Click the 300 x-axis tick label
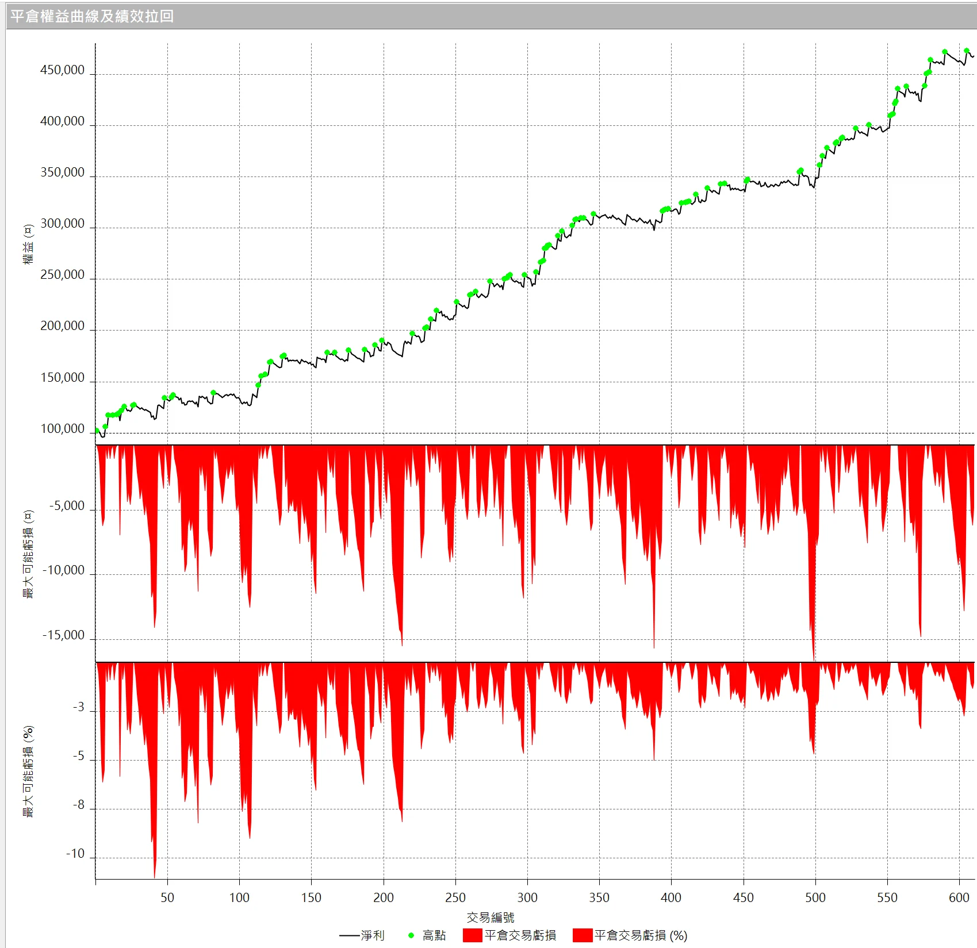This screenshot has height=948, width=977. tap(527, 897)
